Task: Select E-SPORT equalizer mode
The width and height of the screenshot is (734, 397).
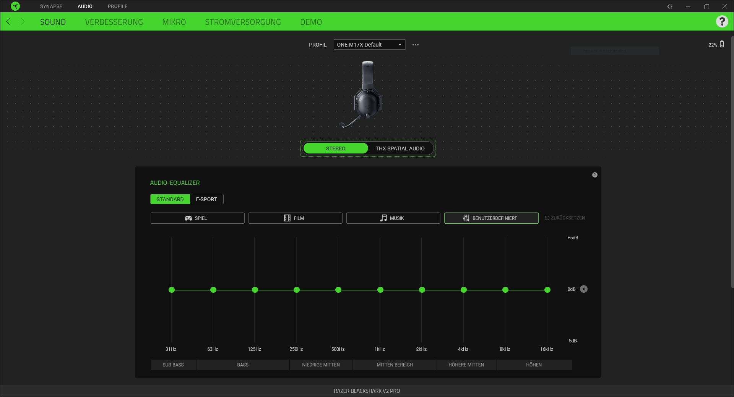Action: pos(206,199)
